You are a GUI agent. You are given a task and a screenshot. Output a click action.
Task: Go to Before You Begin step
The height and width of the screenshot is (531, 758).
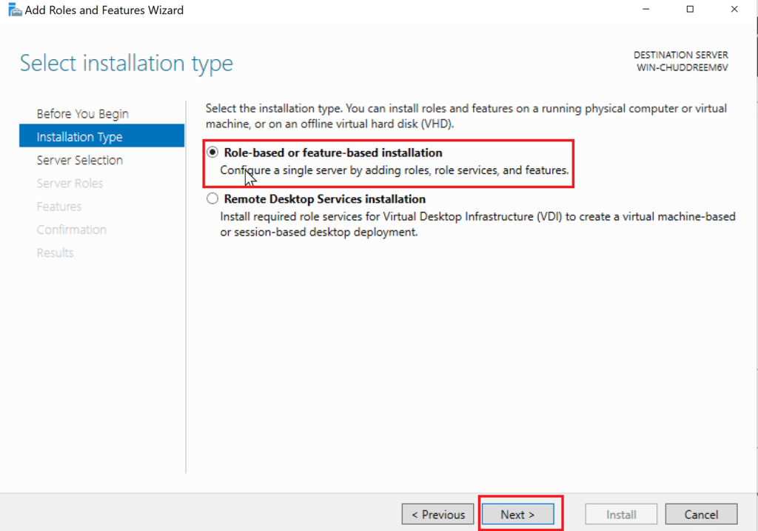[82, 113]
